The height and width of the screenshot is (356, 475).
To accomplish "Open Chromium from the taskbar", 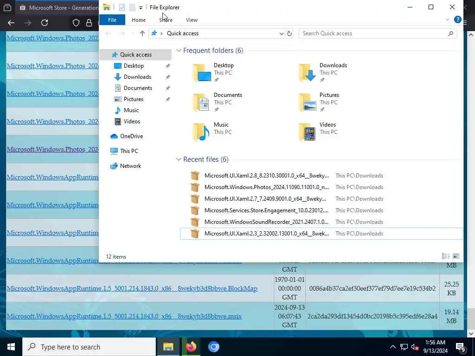I will click(213, 347).
